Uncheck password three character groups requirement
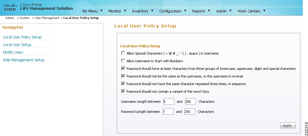This screenshot has height=136, width=308. tap(123, 68)
